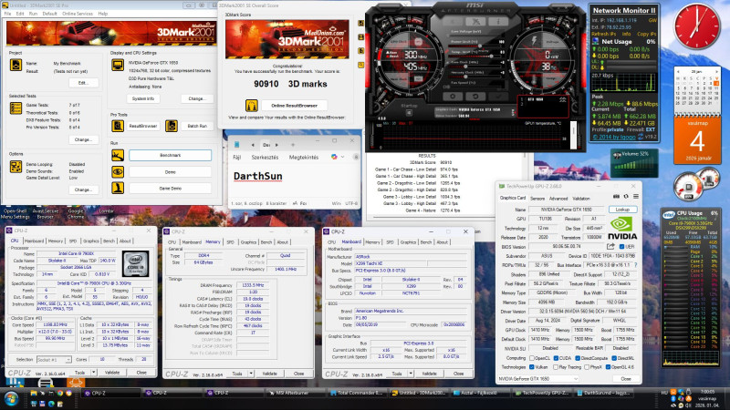Open Tools dropdown arrow in CPU-Z Memory window
This screenshot has width=730, height=410.
pyautogui.click(x=251, y=374)
